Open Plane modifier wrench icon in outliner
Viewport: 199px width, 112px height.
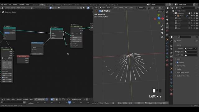(187, 16)
